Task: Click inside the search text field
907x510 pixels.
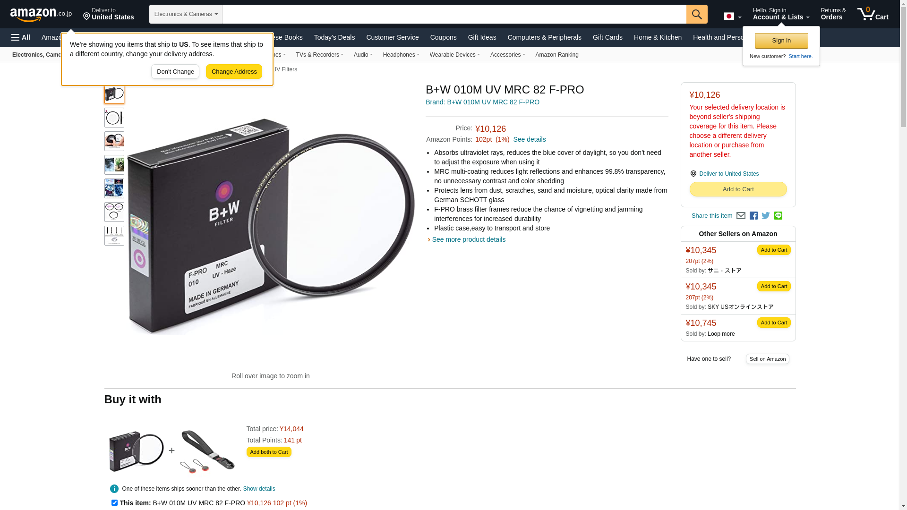Action: pos(454,14)
